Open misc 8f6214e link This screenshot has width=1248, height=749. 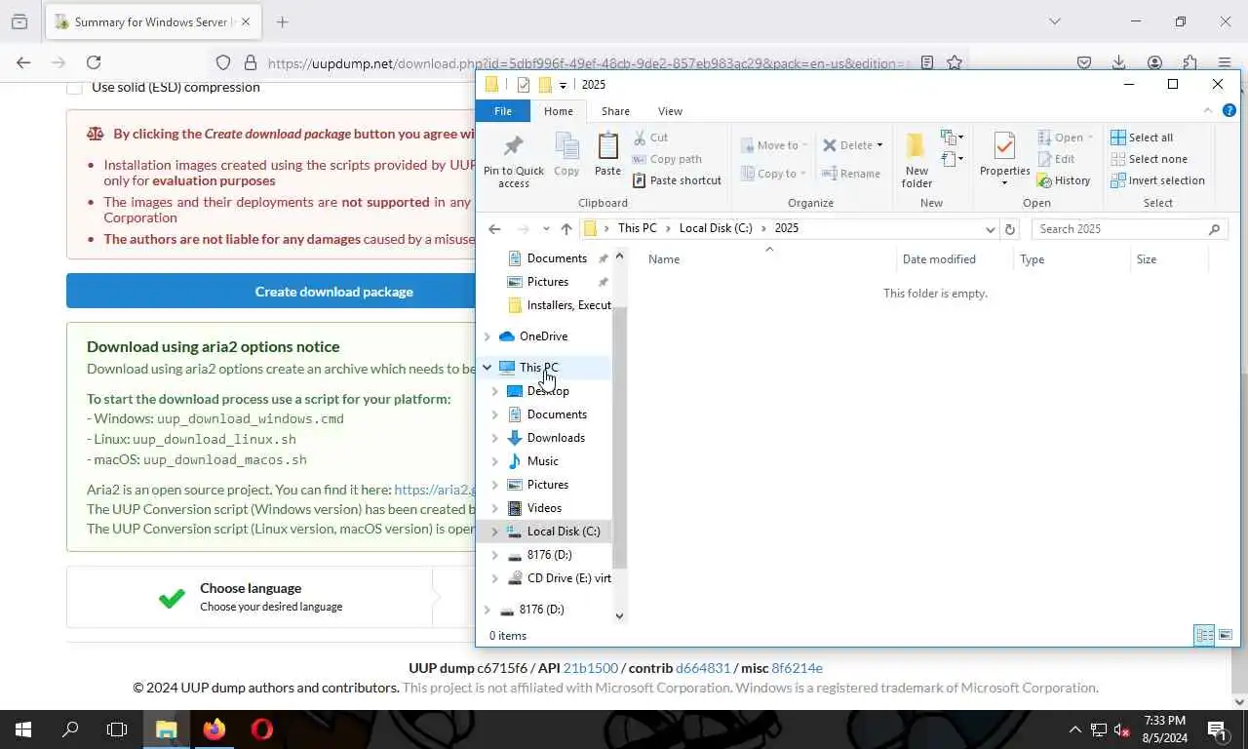pos(797,668)
